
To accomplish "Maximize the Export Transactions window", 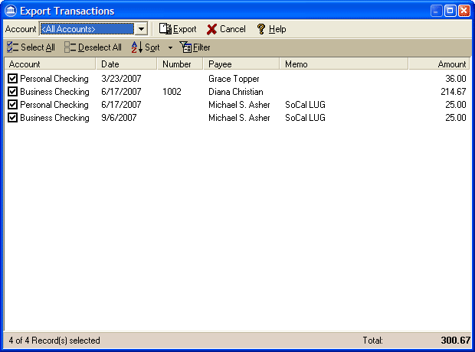I will (450, 11).
